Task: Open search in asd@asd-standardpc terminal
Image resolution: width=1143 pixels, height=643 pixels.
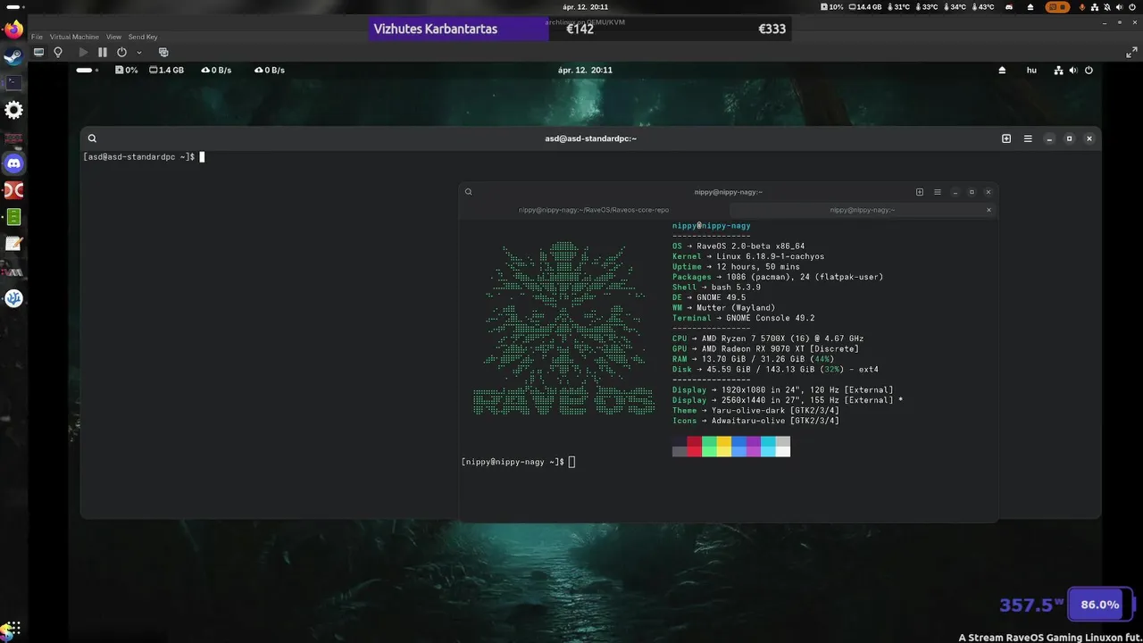Action: (92, 138)
